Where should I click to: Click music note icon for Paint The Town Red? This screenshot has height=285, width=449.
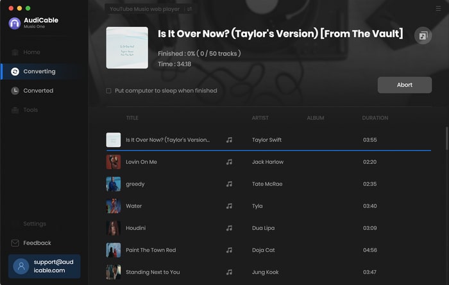point(229,250)
